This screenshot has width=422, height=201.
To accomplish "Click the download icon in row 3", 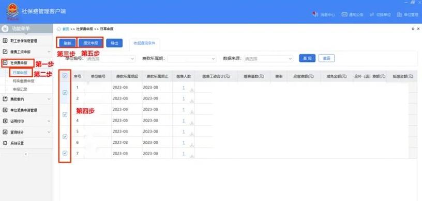I will 192,112.
